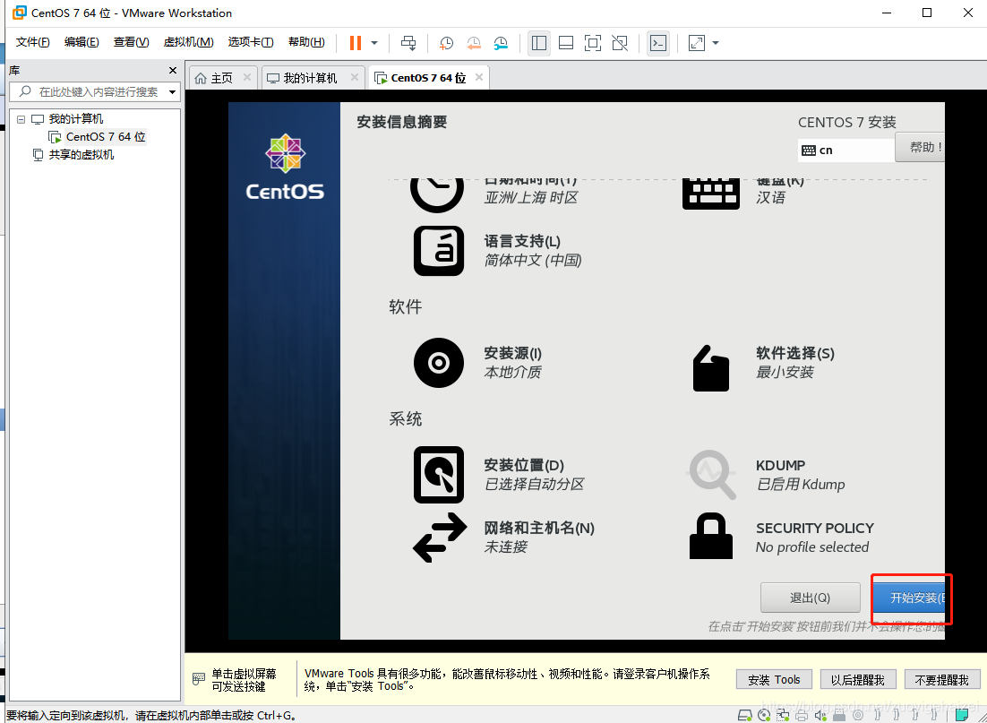Image resolution: width=987 pixels, height=723 pixels.
Task: Switch to full screen mode
Action: coord(592,43)
